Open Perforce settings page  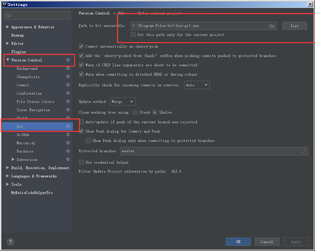point(25,151)
